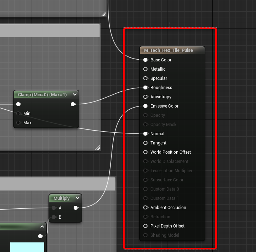Click the Tangent input pin
Screen dimensions: 256x252
pos(146,143)
